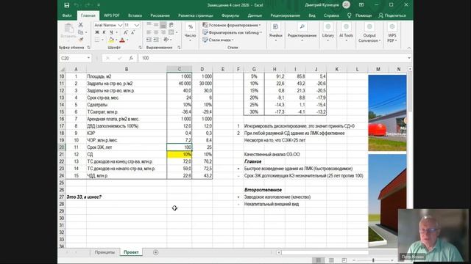471x264 pixels.
Task: Switch to the Формулы ribbon tab
Action: tap(230, 15)
